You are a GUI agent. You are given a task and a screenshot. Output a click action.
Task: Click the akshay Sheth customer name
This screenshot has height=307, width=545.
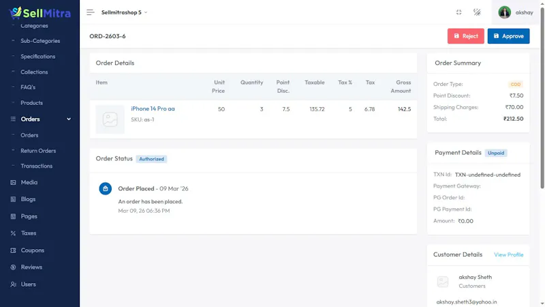475,278
